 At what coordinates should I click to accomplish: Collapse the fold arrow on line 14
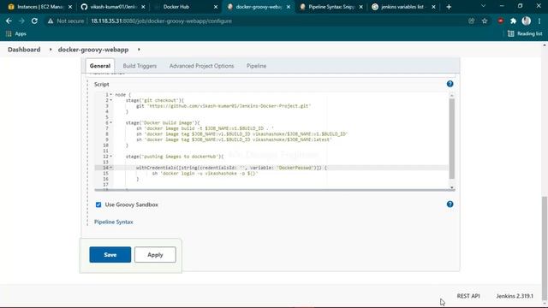coord(111,168)
